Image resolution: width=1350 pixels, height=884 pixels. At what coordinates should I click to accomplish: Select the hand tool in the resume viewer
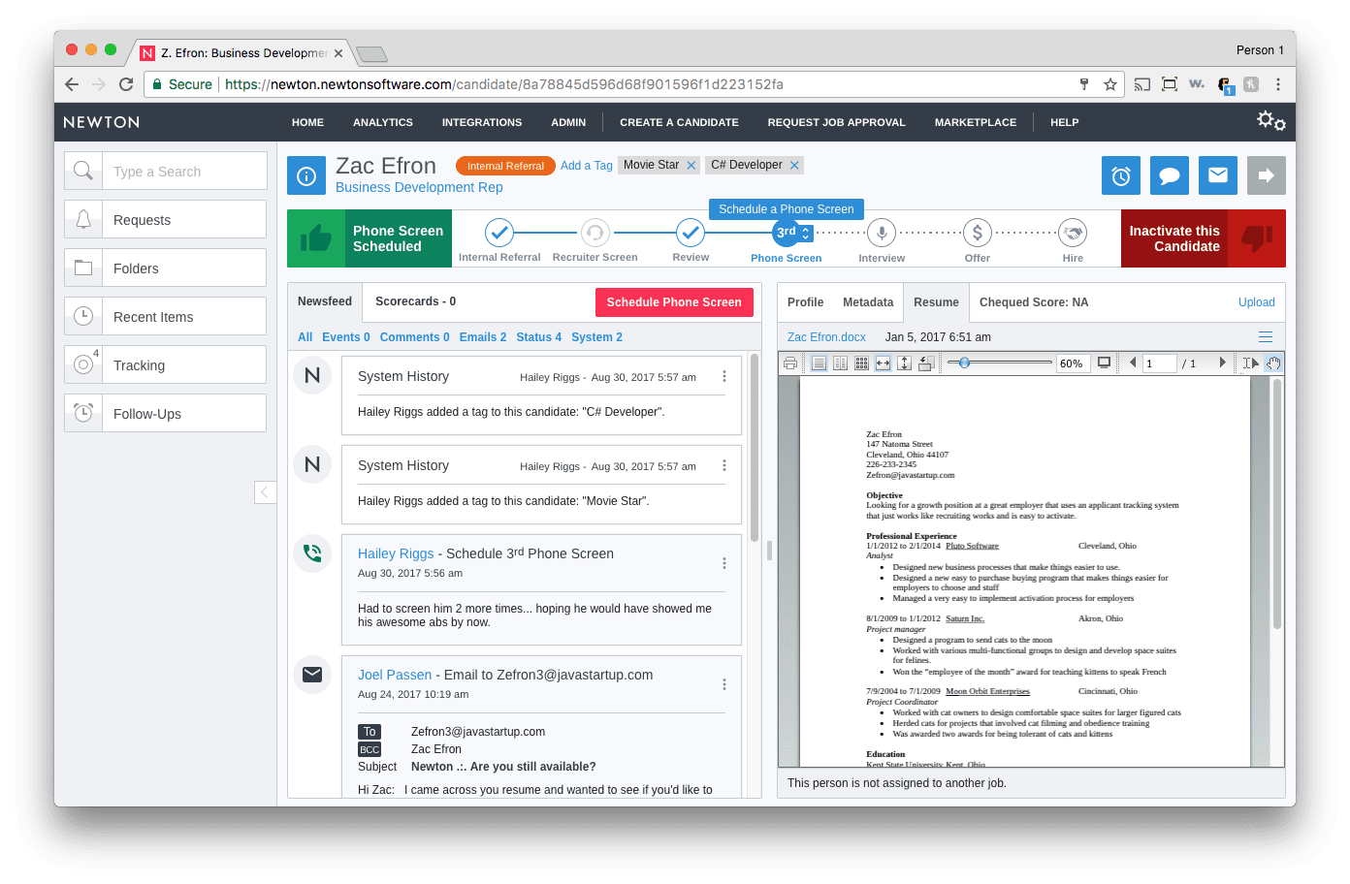click(x=1272, y=363)
